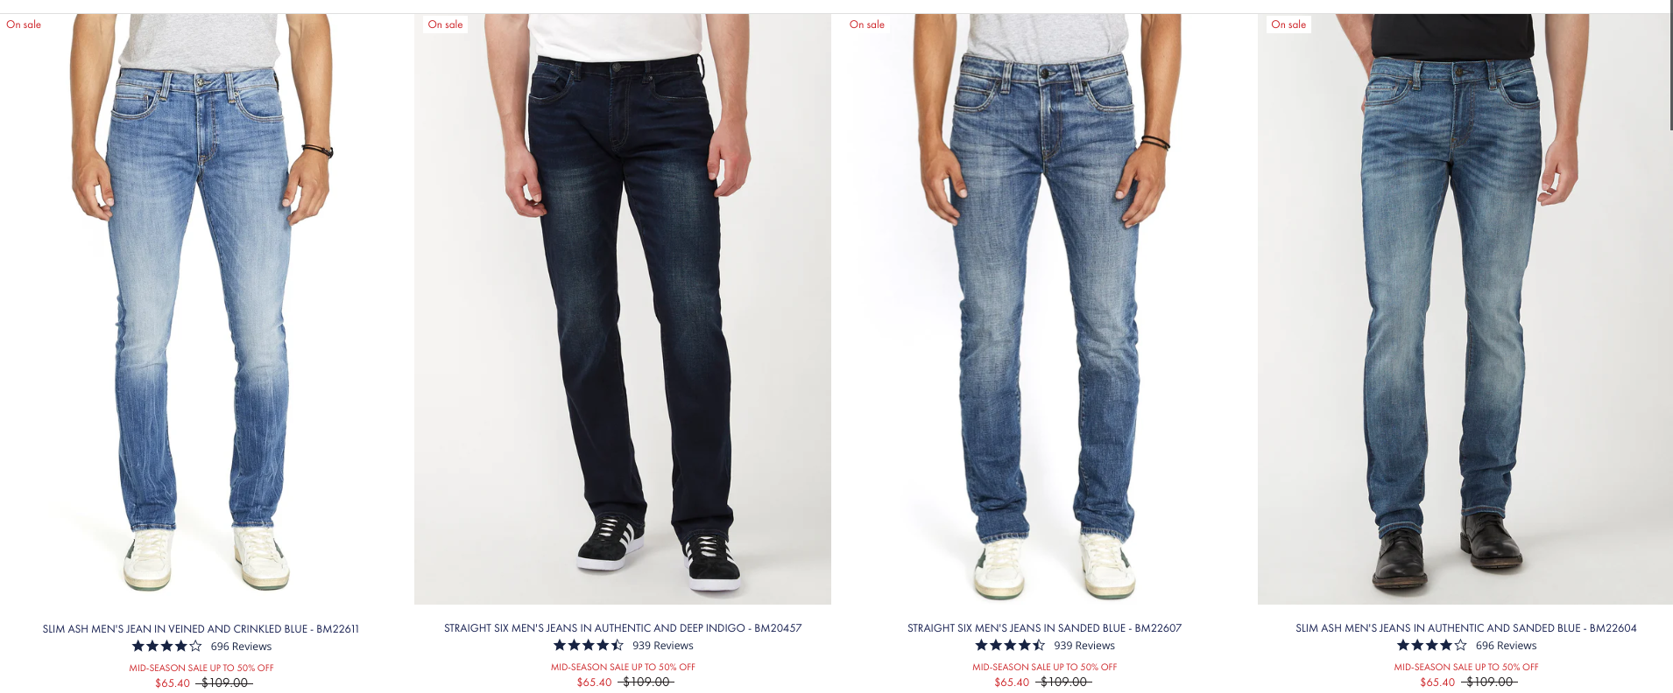This screenshot has height=693, width=1673.
Task: Open the 696 Reviews link for BM22604
Action: click(1506, 646)
